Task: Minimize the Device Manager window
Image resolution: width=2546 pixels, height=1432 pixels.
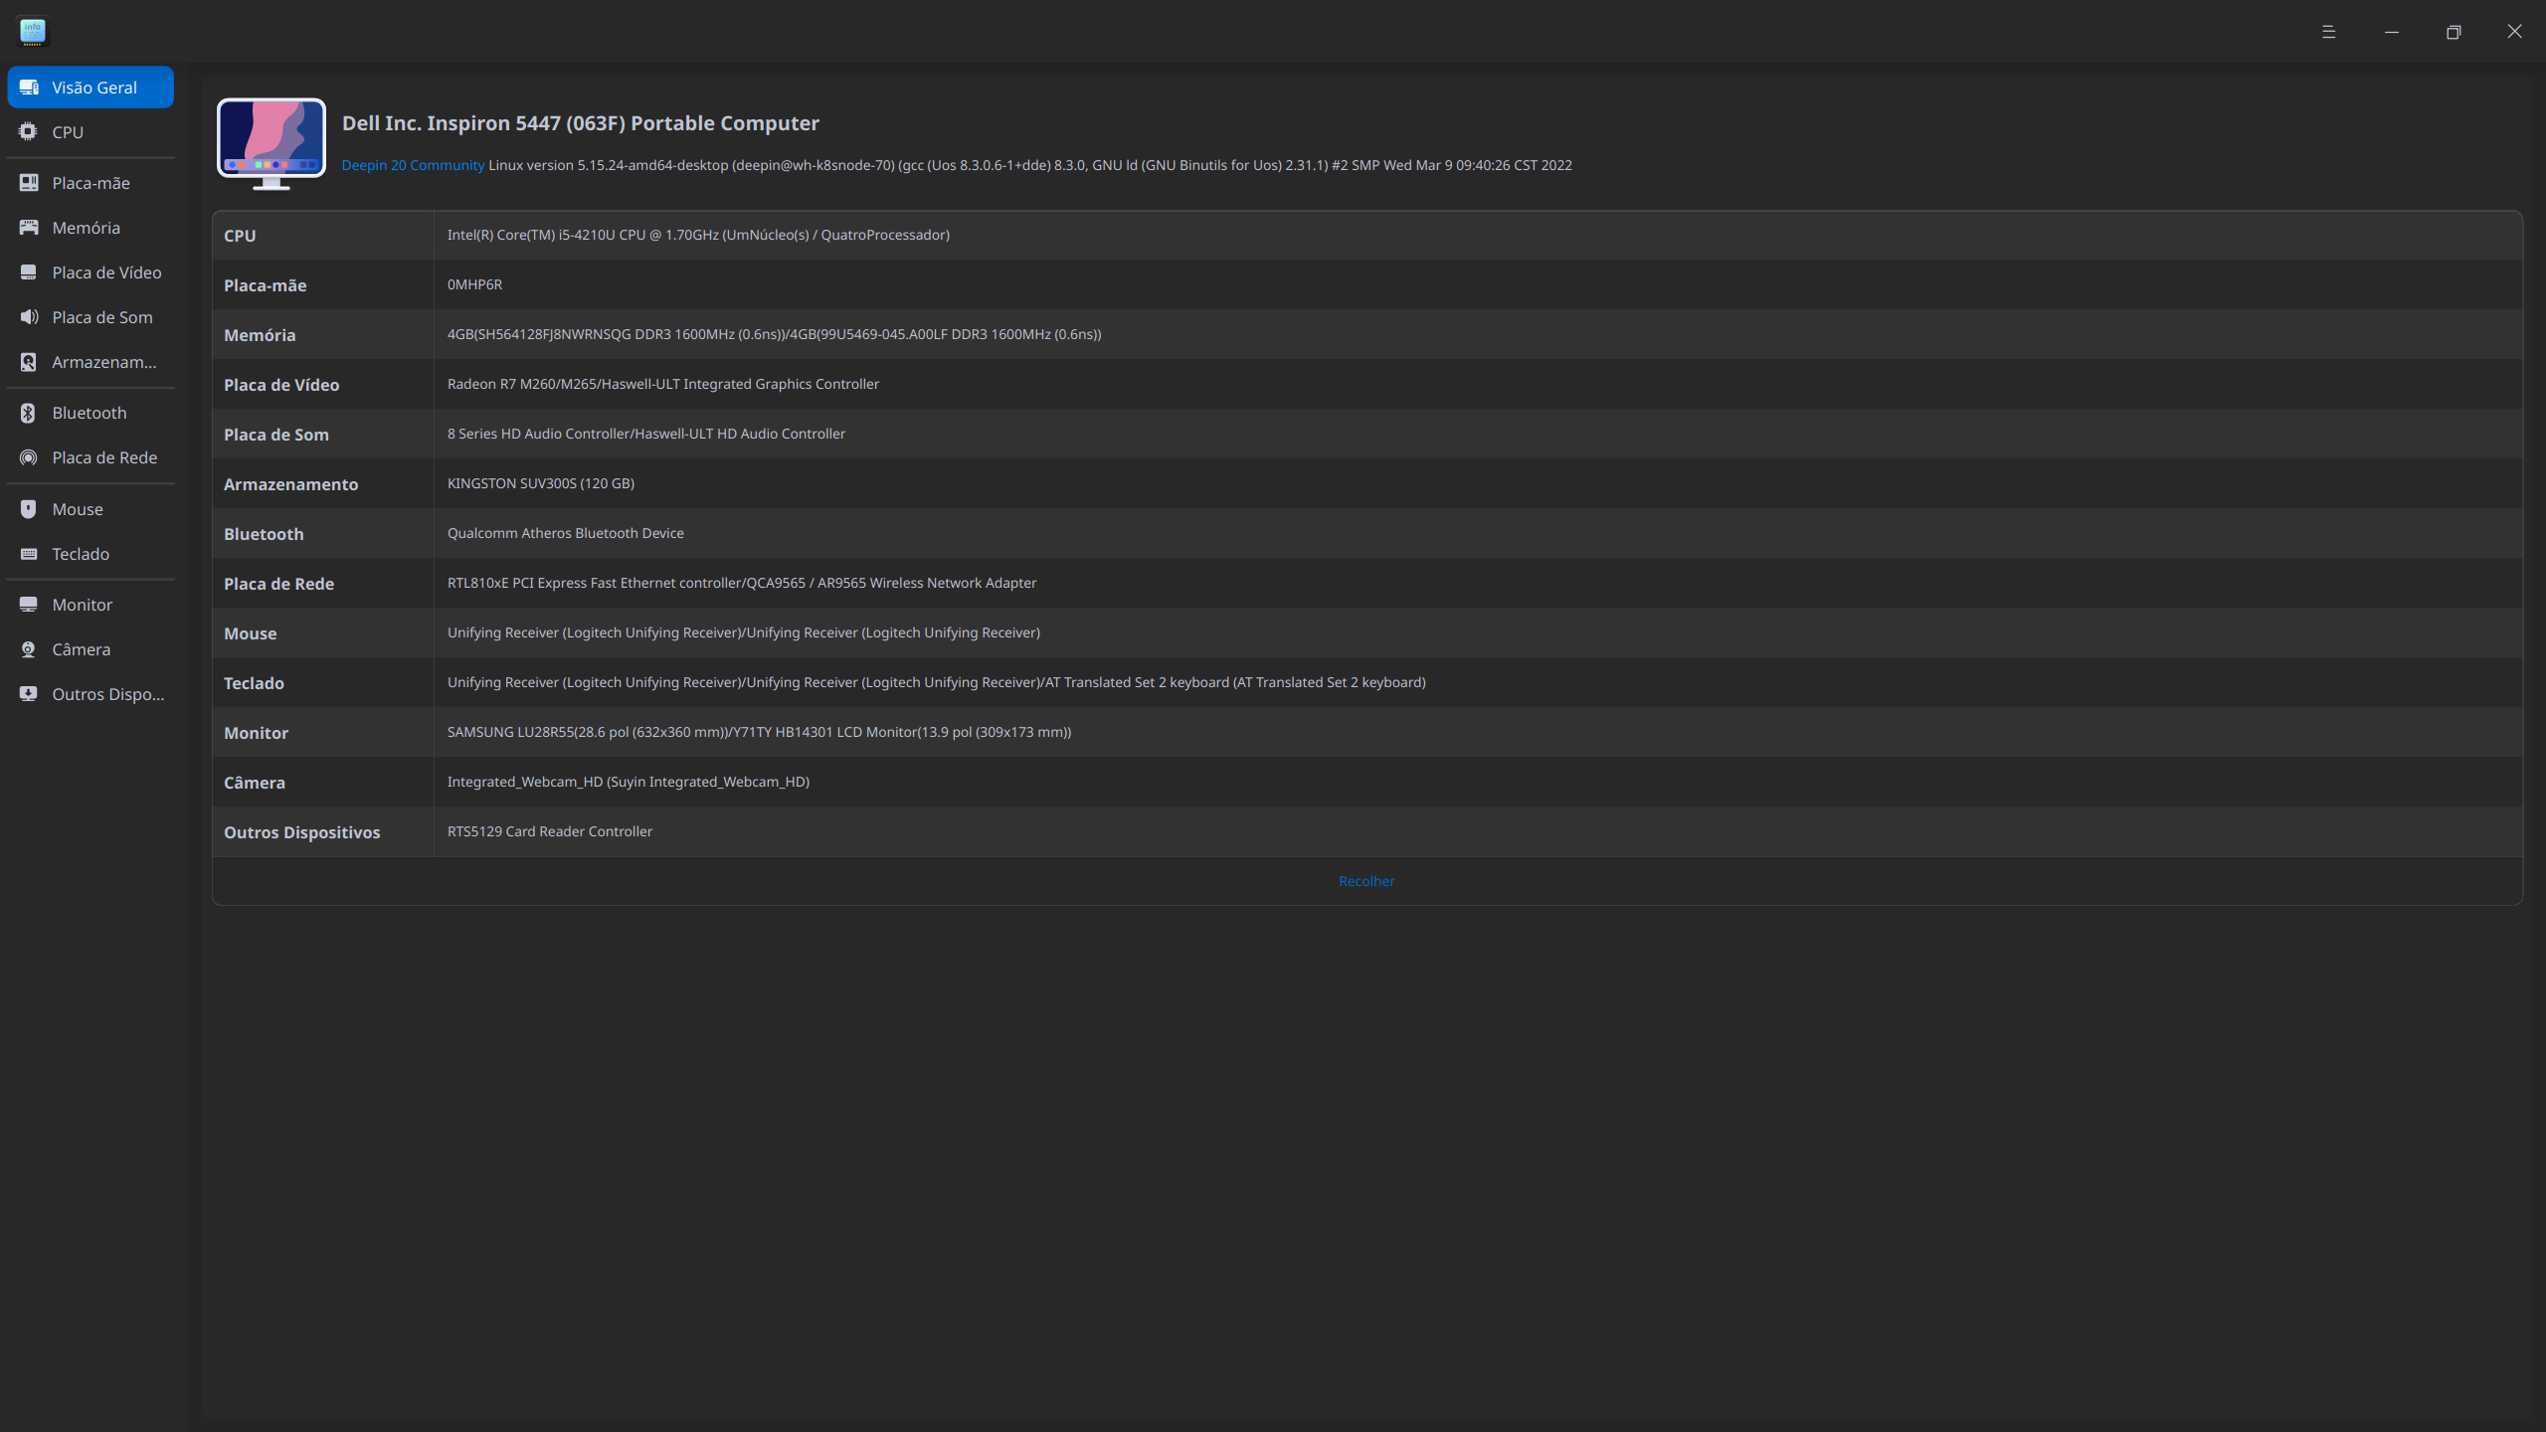Action: 2391,32
